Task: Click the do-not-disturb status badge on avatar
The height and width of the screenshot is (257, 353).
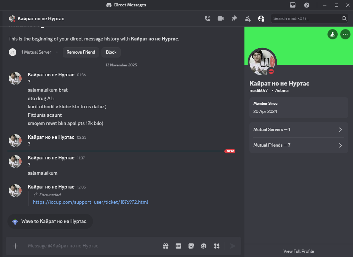Action: pyautogui.click(x=271, y=71)
